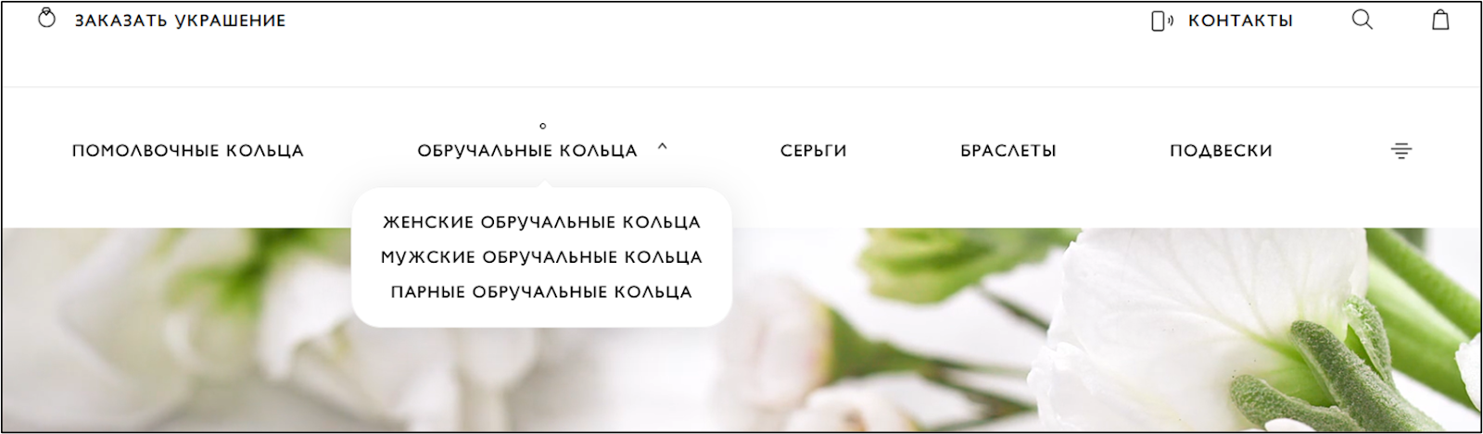Click the ring icon beside Заказать украшение
Viewport: 1483px width, 434px height.
(46, 19)
